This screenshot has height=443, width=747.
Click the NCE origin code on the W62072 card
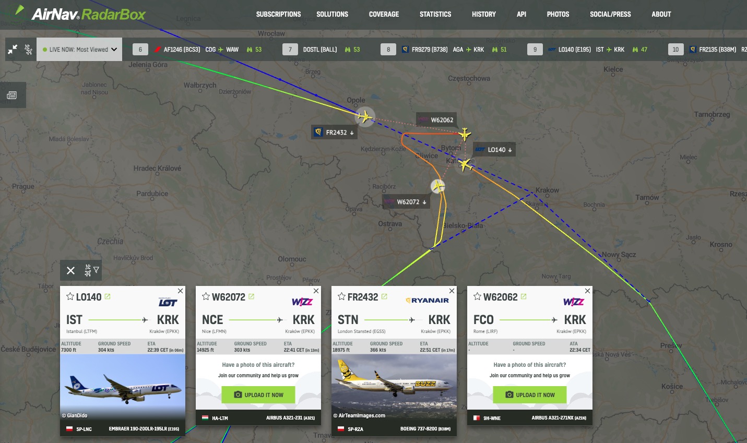pos(212,320)
